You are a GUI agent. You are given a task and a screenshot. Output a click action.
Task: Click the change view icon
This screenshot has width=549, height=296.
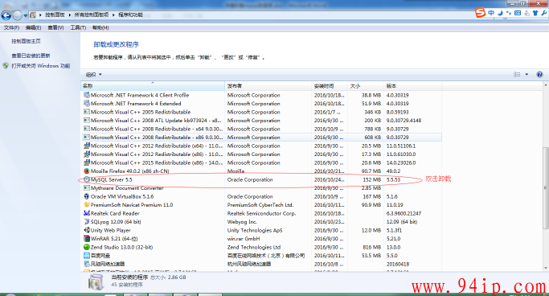click(517, 74)
